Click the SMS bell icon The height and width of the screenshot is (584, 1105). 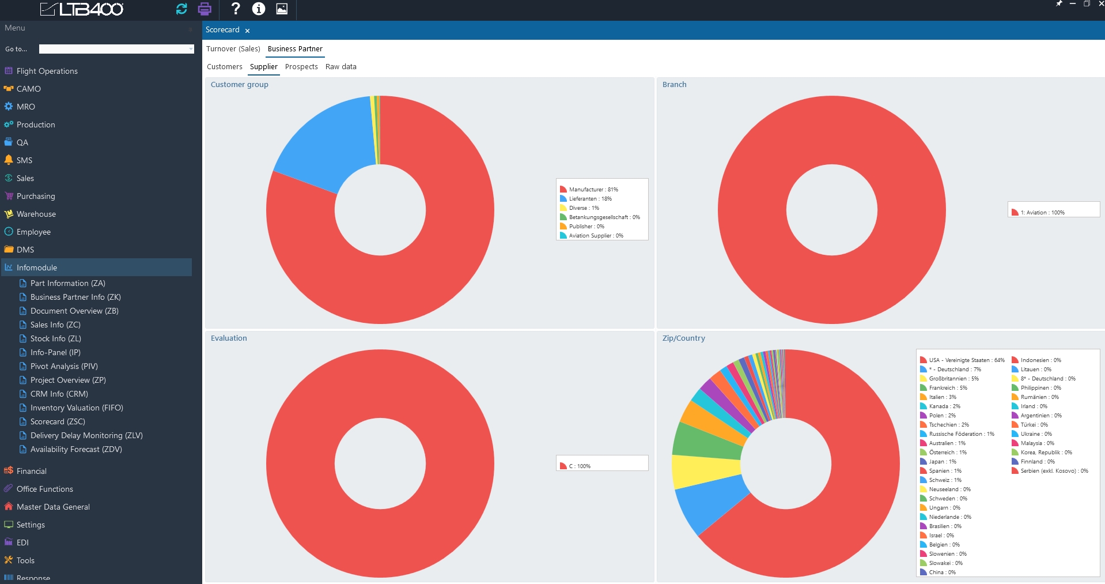9,160
